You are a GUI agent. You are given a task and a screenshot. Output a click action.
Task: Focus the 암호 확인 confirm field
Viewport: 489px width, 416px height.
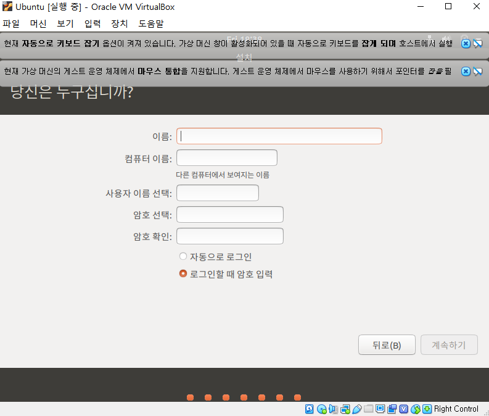pyautogui.click(x=230, y=236)
